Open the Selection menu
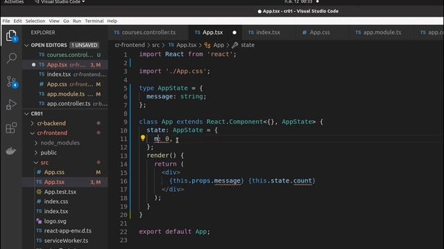The image size is (444, 249). (35, 21)
